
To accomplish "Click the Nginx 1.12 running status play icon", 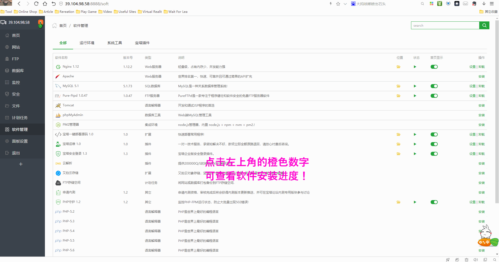I will (x=415, y=67).
